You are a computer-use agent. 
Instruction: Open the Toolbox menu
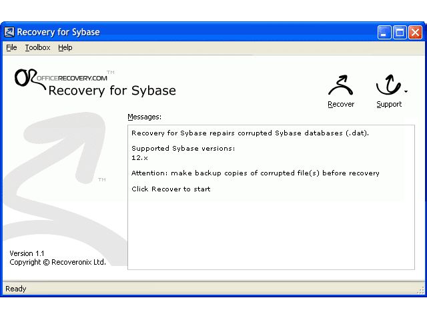[x=37, y=47]
